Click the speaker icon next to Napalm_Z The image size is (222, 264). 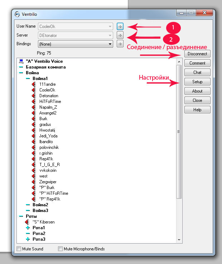coord(34,107)
